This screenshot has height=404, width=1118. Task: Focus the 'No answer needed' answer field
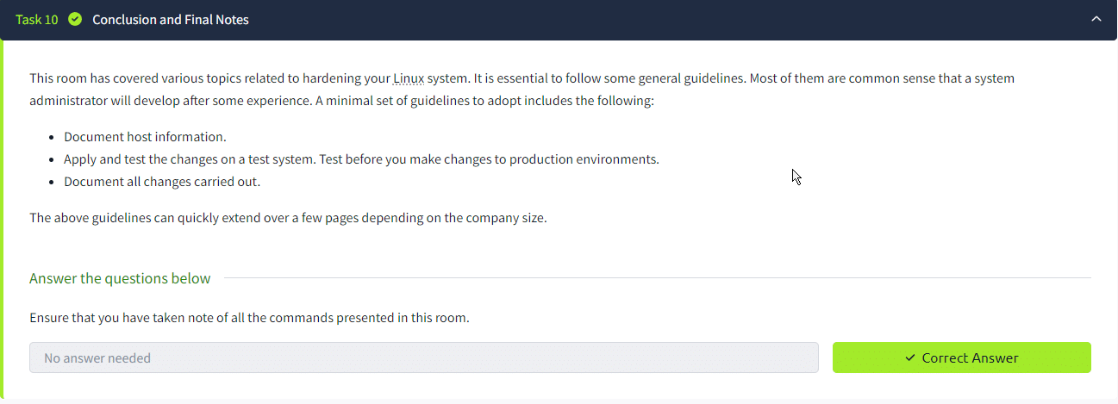[423, 357]
